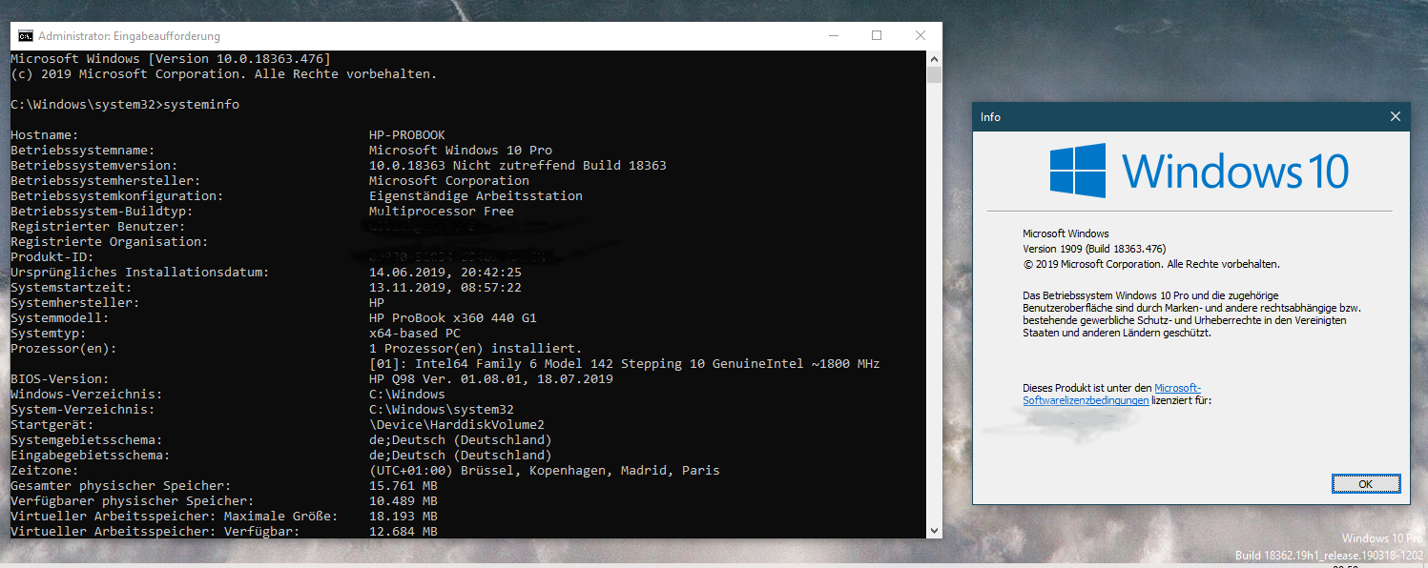Click the "Eingabegebietsschema:" label

point(91,456)
